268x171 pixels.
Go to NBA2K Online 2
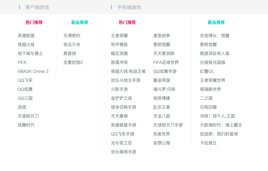pyautogui.click(x=33, y=71)
